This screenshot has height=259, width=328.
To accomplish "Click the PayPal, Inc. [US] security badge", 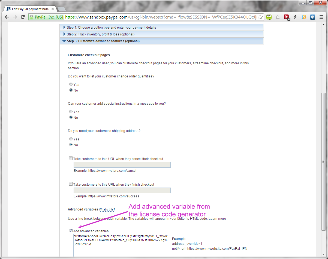I will [x=46, y=17].
